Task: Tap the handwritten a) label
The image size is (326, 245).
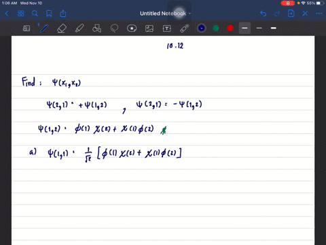Action: 33,152
